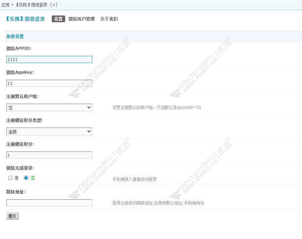Click the [+] add shortcut link
302x239 pixels.
pos(53,5)
